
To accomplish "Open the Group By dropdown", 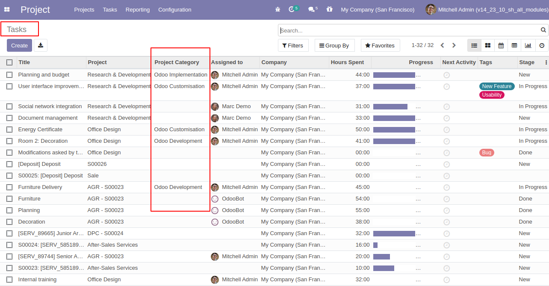I will tap(334, 45).
